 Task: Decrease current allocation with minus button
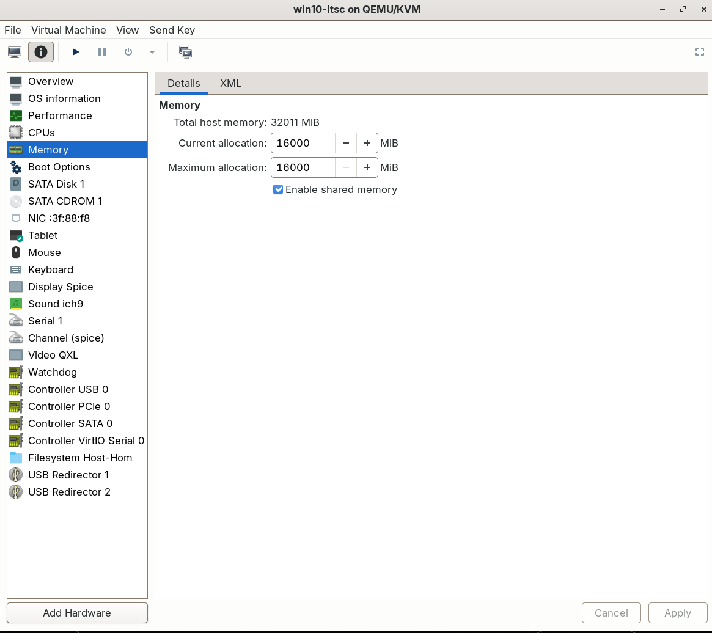[345, 143]
